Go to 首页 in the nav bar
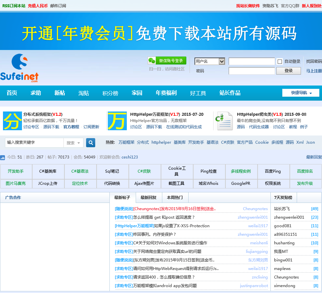 click(x=12, y=93)
